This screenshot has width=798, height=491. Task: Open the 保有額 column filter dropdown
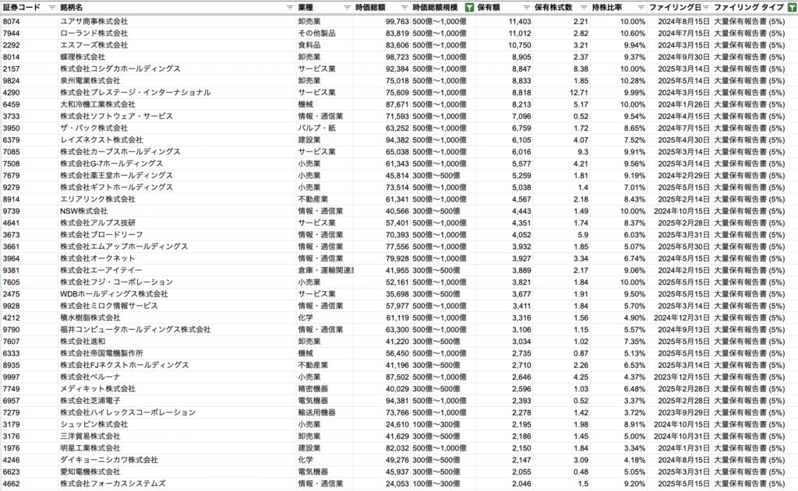[526, 8]
